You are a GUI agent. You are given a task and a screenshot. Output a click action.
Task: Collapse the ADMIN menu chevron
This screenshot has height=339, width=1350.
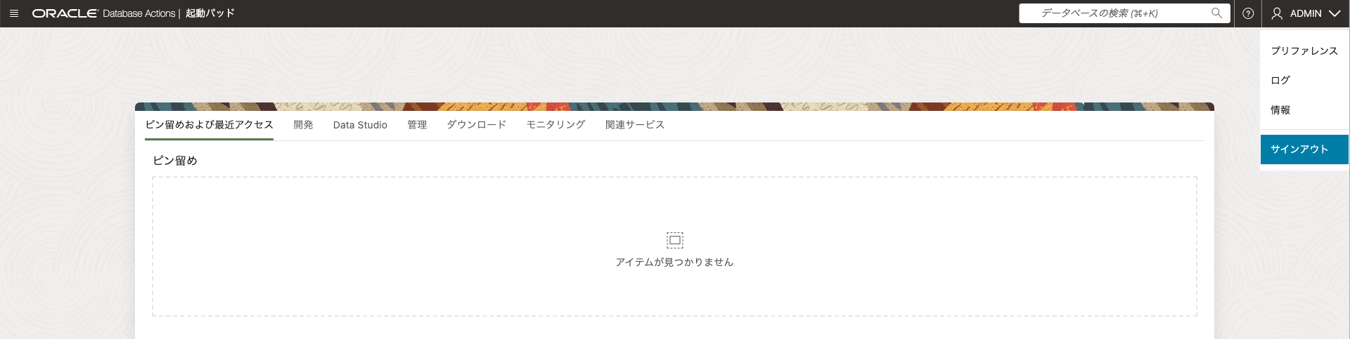[1334, 13]
